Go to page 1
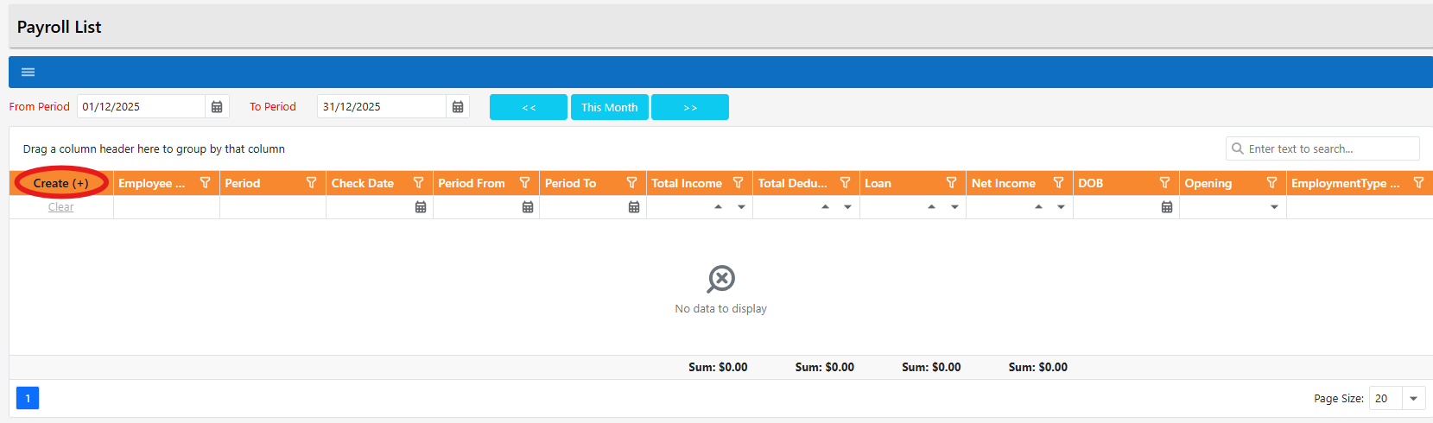 [28, 398]
